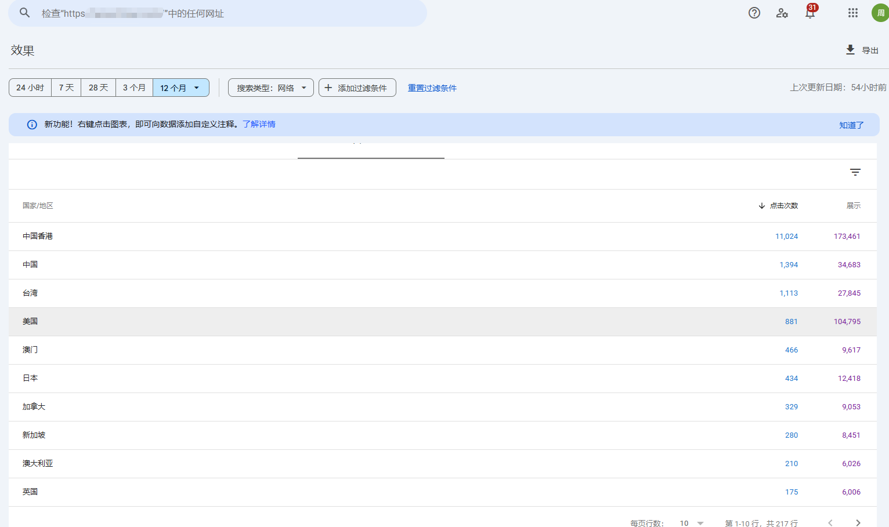Click the export download icon
Image resolution: width=889 pixels, height=527 pixels.
[850, 50]
